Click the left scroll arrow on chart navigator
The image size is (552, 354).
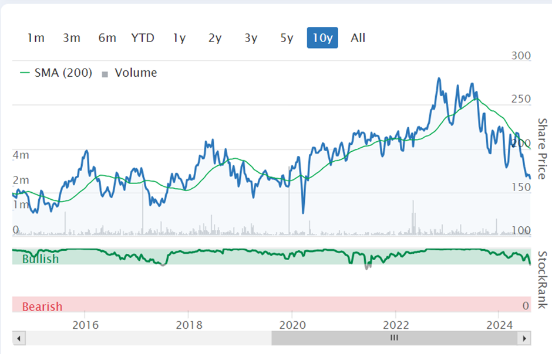click(19, 339)
